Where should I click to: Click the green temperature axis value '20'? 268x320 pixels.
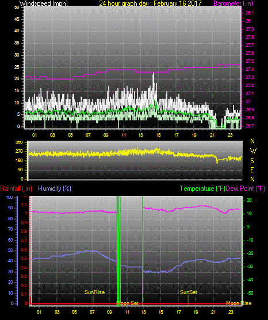click(x=249, y=200)
